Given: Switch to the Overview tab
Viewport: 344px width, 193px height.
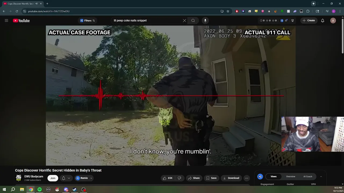Looking at the screenshot, I should (291, 176).
